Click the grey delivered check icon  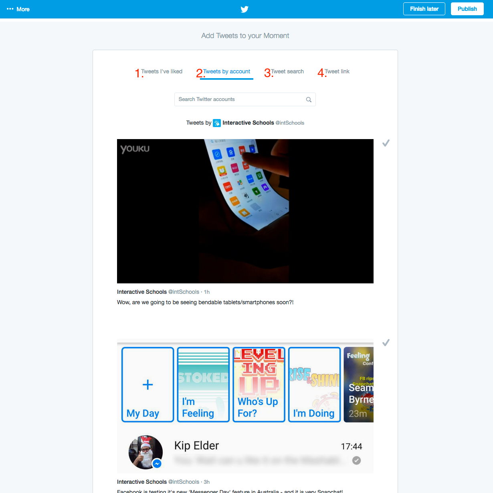point(356,461)
